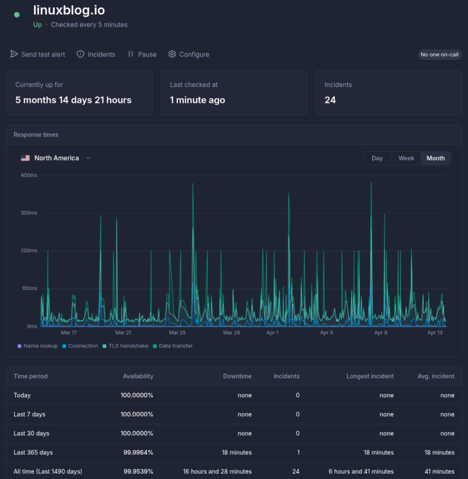This screenshot has height=479, width=468.
Task: Click 'All time (Last 1490 days)' row label
Action: (48, 471)
